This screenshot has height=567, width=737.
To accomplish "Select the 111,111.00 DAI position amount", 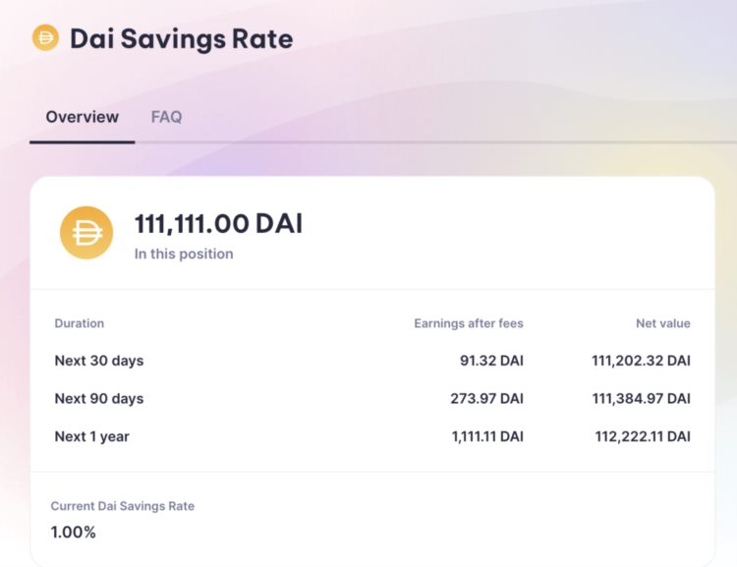I will point(218,224).
